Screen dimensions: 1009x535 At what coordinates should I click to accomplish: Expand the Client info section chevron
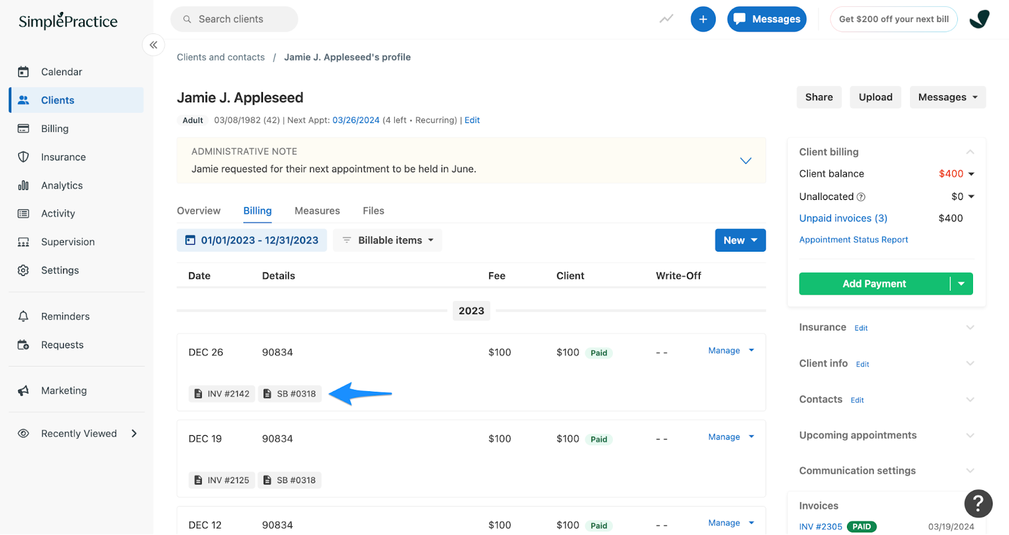tap(970, 363)
